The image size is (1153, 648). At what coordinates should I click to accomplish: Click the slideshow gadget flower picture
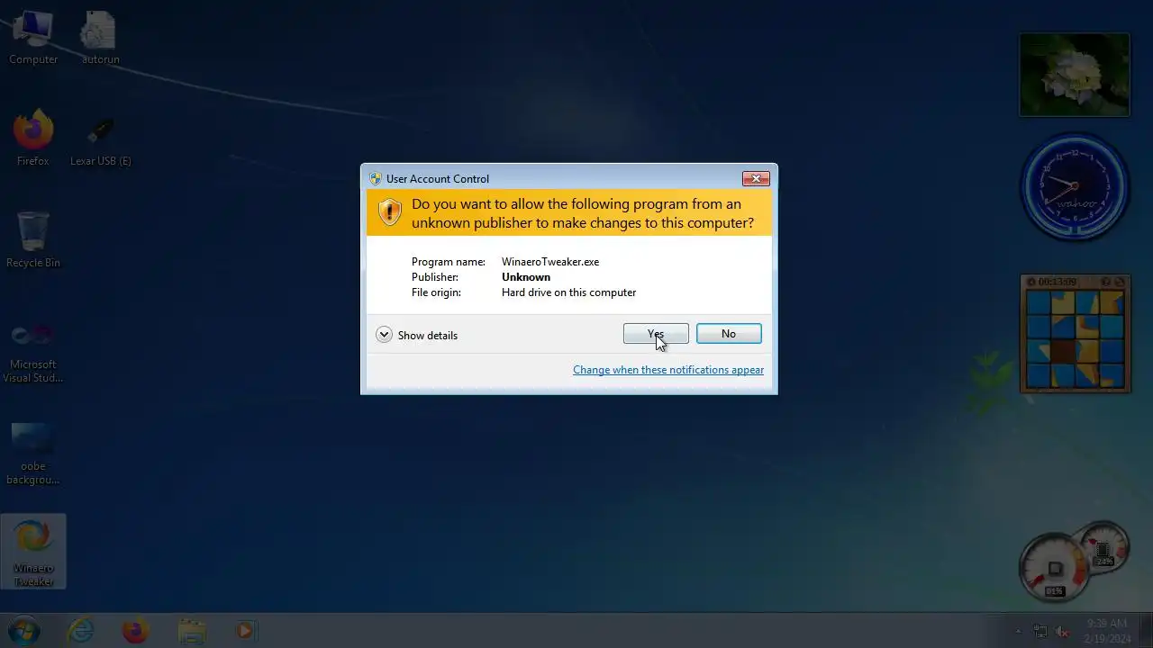point(1075,75)
